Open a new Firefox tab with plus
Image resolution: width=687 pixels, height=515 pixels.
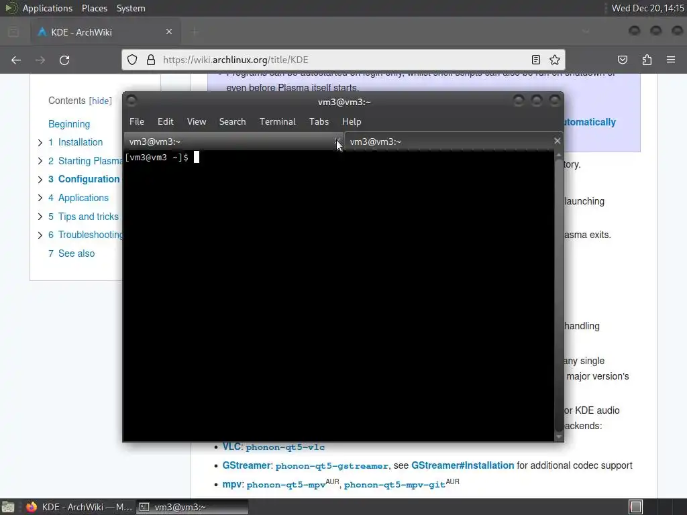coord(195,32)
